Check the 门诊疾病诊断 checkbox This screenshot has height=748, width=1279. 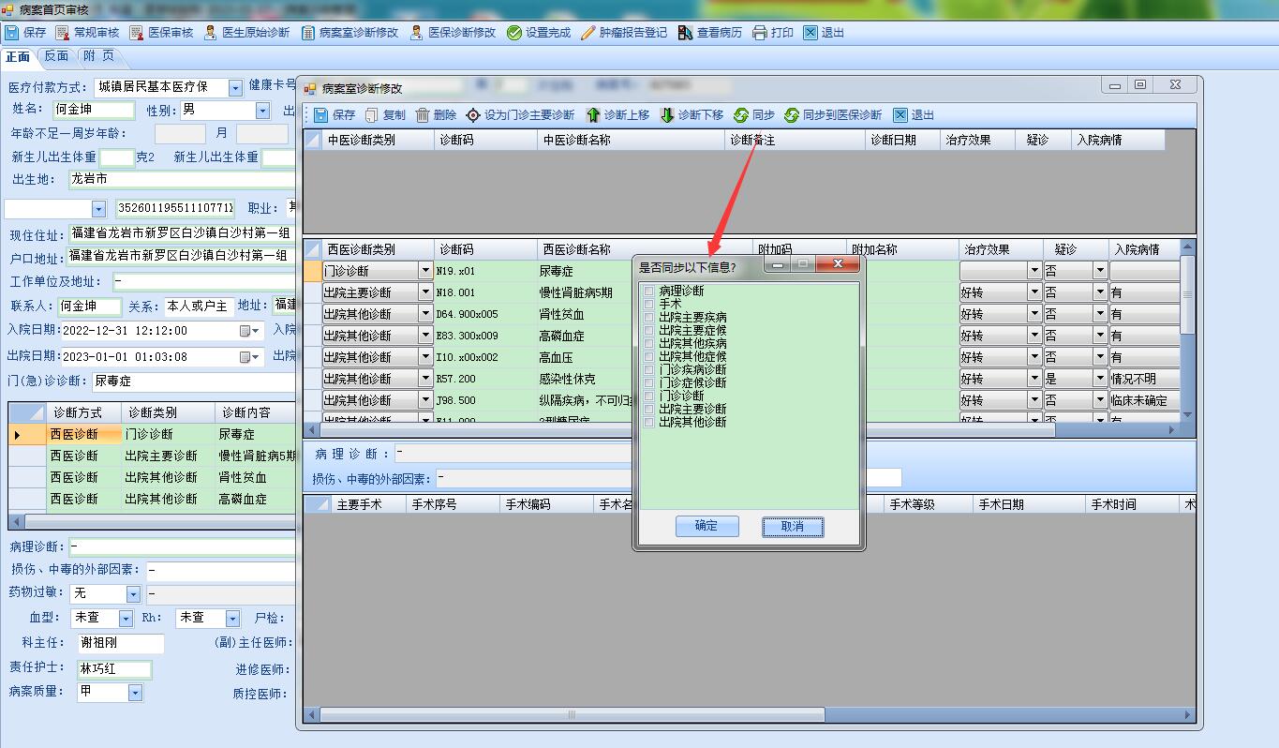point(648,370)
